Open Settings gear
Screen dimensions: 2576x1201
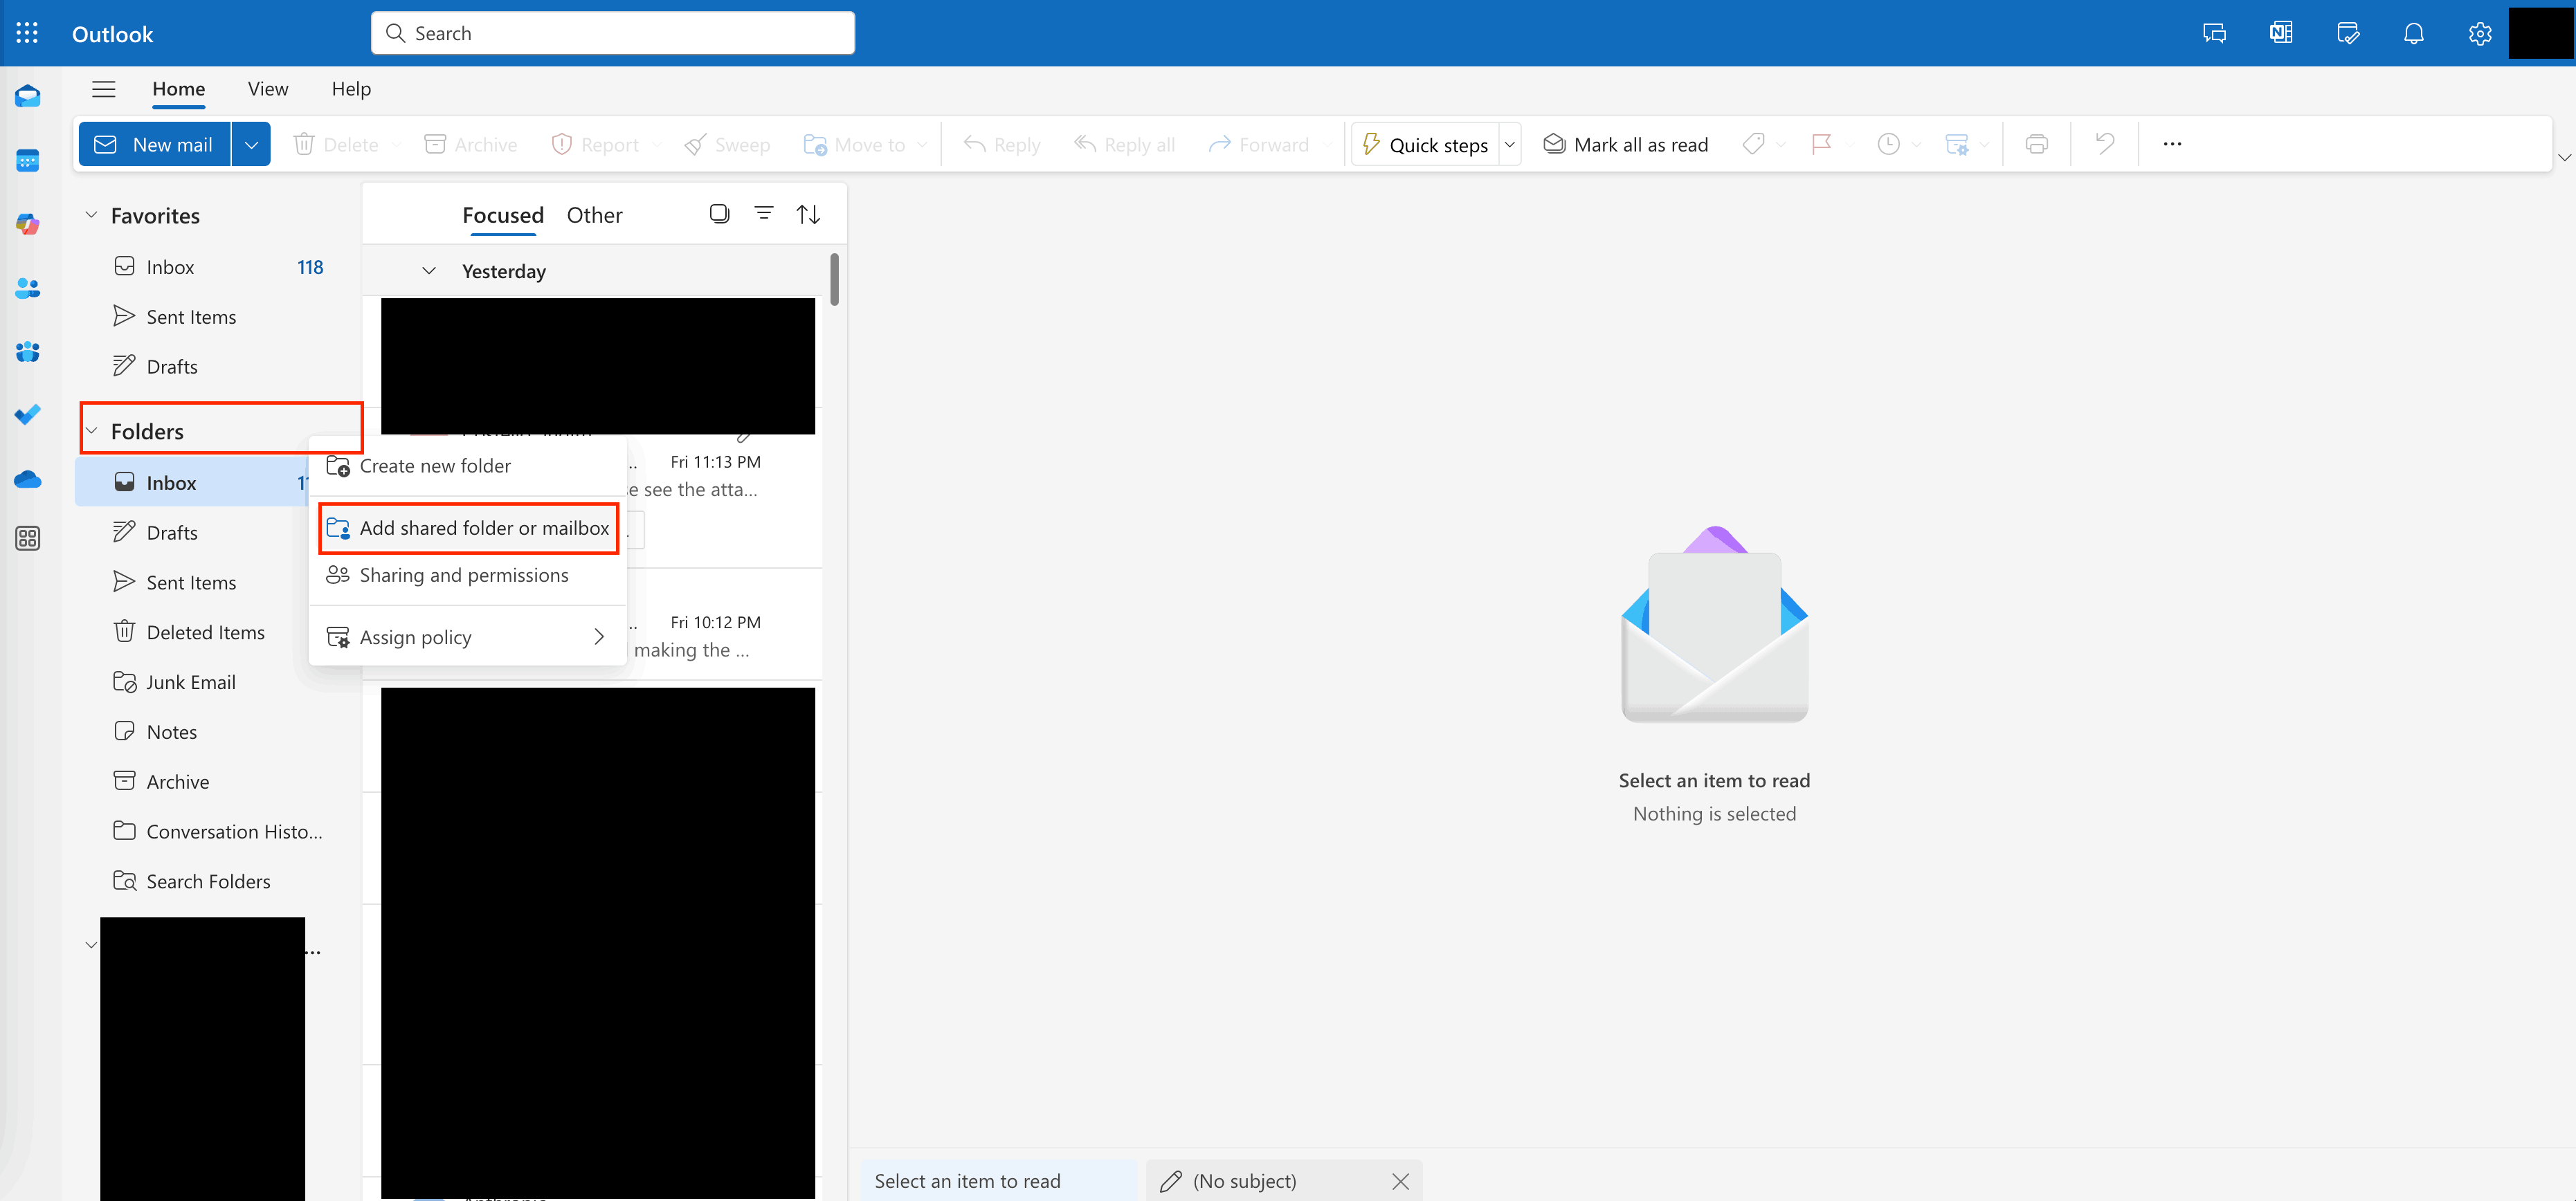(2480, 33)
